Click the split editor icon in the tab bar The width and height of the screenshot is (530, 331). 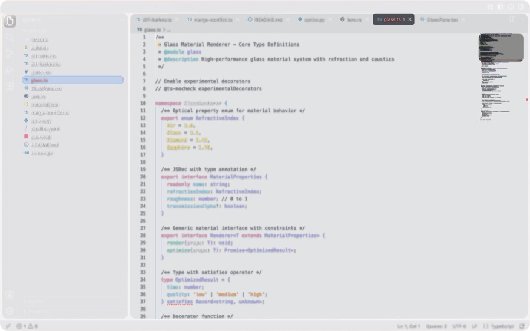pos(512,19)
